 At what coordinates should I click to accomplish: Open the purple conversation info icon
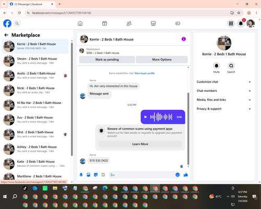pyautogui.click(x=184, y=39)
